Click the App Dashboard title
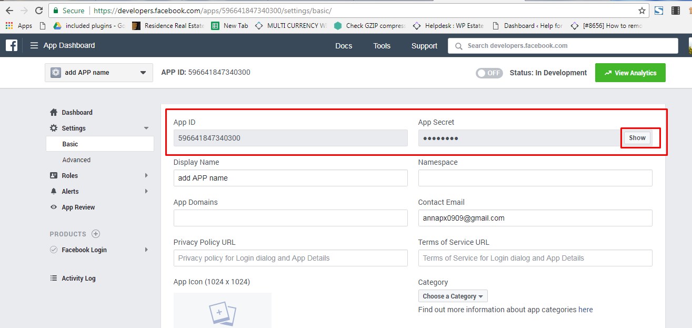Screen dimensions: 692x328 click(x=69, y=45)
